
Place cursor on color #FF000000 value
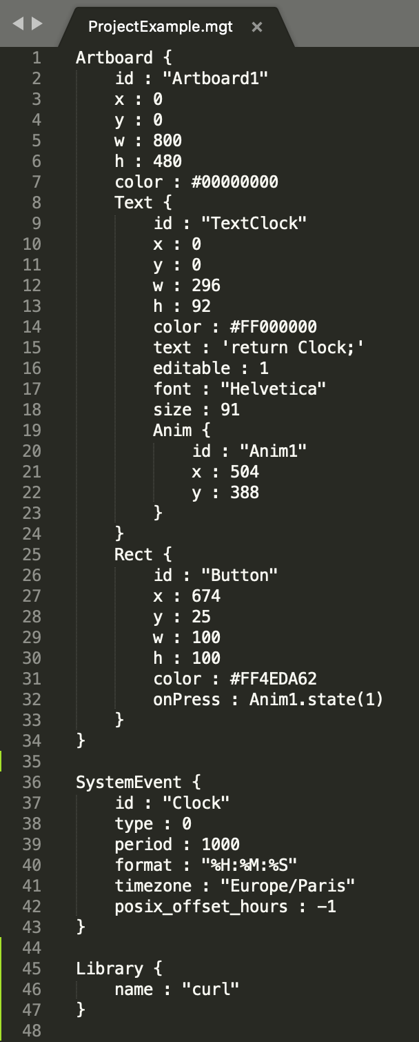(274, 327)
